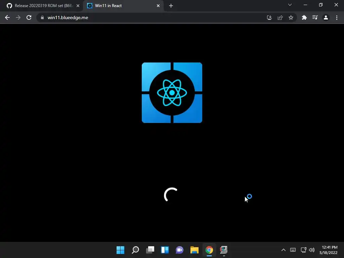Open the Chrome three-dot menu

[x=337, y=17]
